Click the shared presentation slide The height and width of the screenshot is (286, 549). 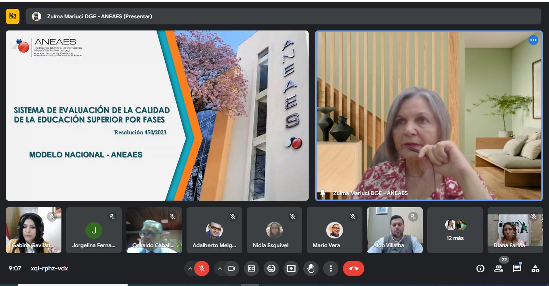coord(157,115)
